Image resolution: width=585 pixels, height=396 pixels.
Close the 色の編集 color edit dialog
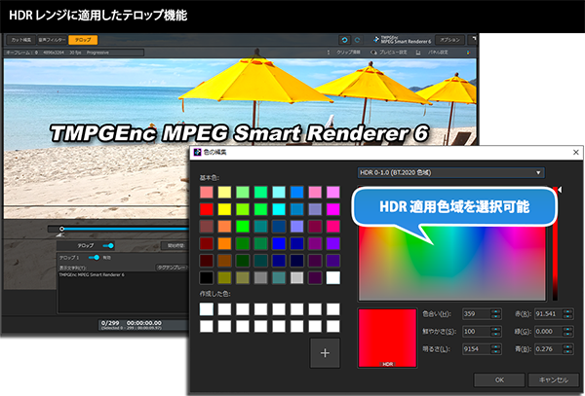(575, 152)
